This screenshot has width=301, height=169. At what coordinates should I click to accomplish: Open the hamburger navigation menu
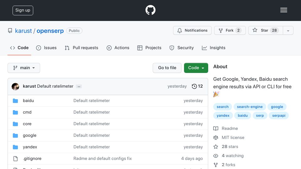click(x=283, y=10)
